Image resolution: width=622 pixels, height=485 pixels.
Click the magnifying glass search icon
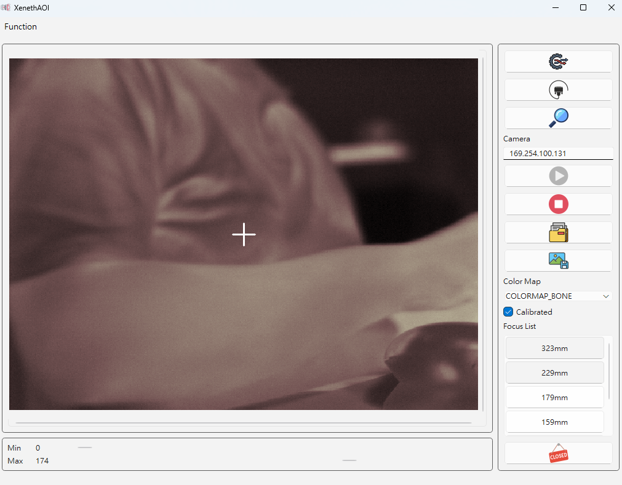558,118
